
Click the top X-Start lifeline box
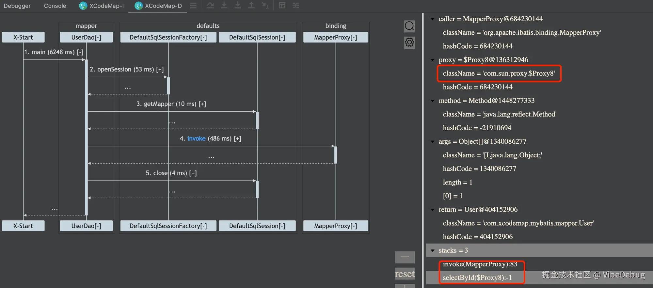pos(23,37)
